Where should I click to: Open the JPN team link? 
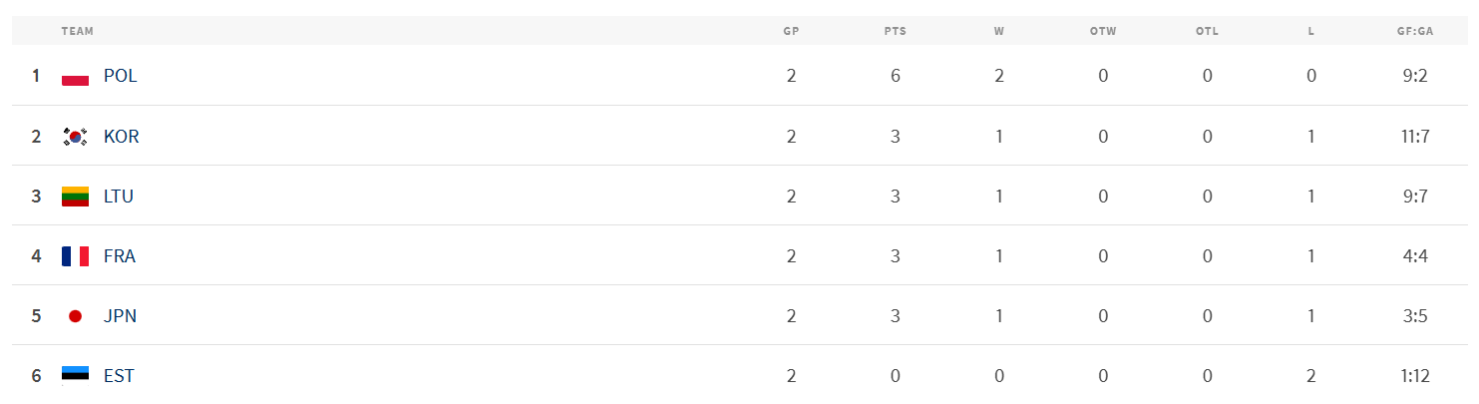[x=120, y=316]
